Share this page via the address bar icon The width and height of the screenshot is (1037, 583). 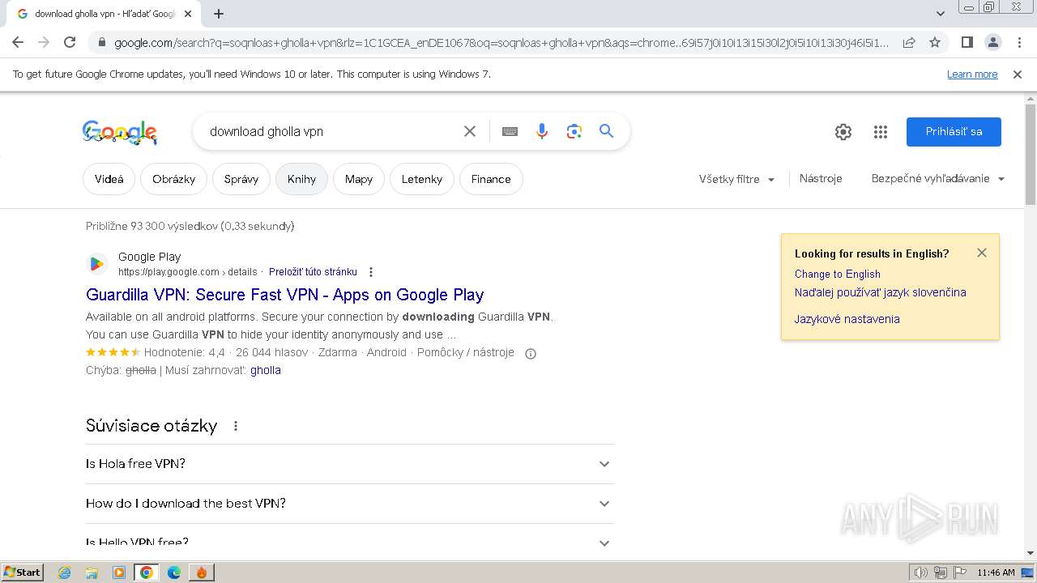pos(909,42)
